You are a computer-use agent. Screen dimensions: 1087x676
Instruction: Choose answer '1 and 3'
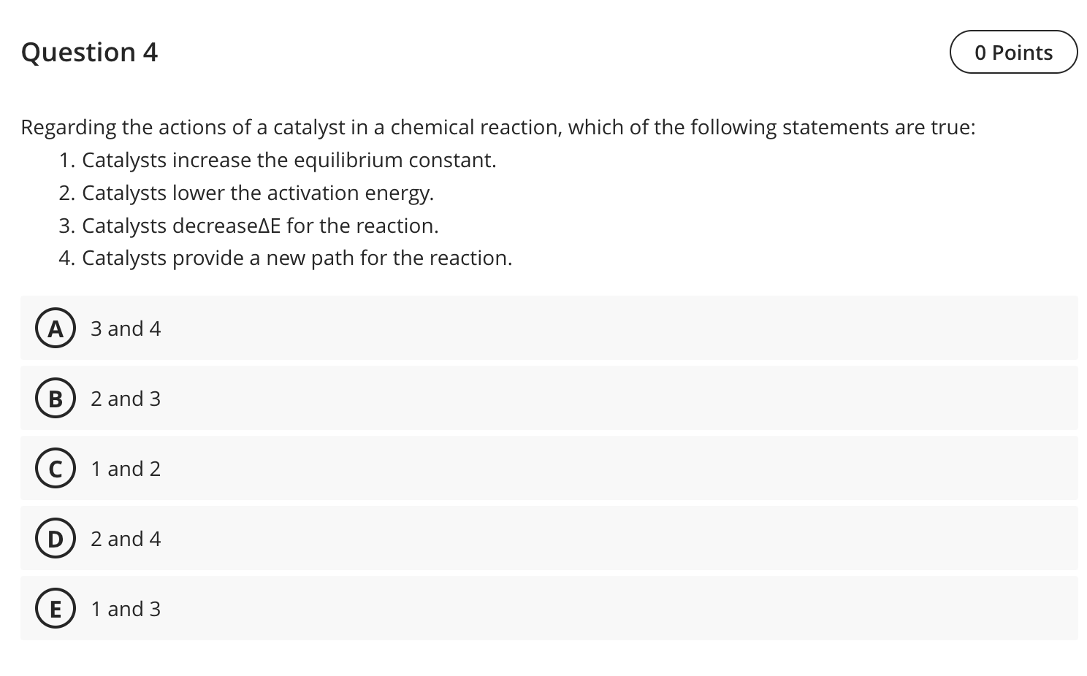point(125,608)
